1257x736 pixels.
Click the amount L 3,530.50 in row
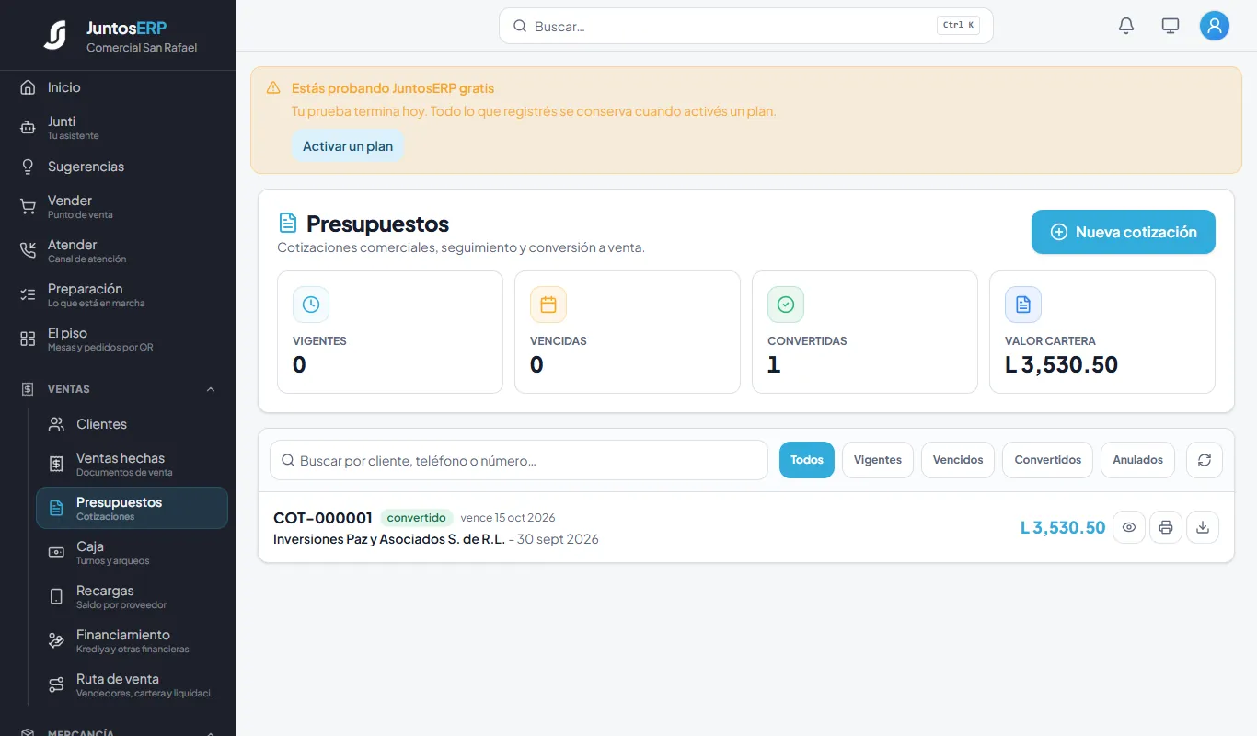1063,527
